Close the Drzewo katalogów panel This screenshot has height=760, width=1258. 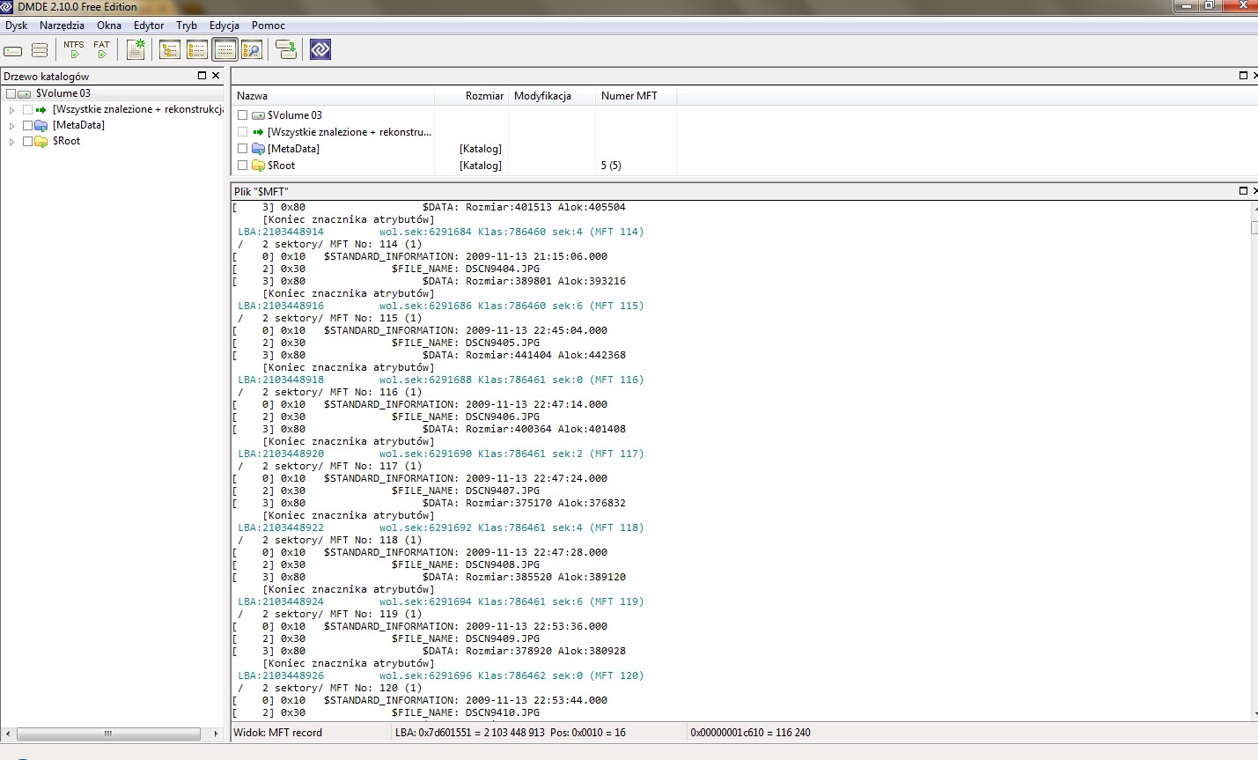(216, 76)
